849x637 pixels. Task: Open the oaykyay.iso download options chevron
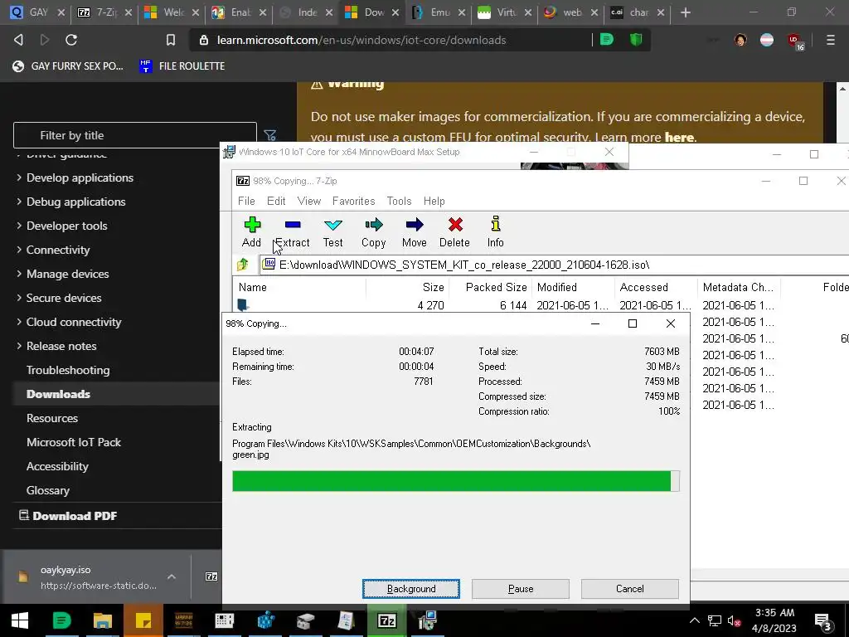click(172, 577)
